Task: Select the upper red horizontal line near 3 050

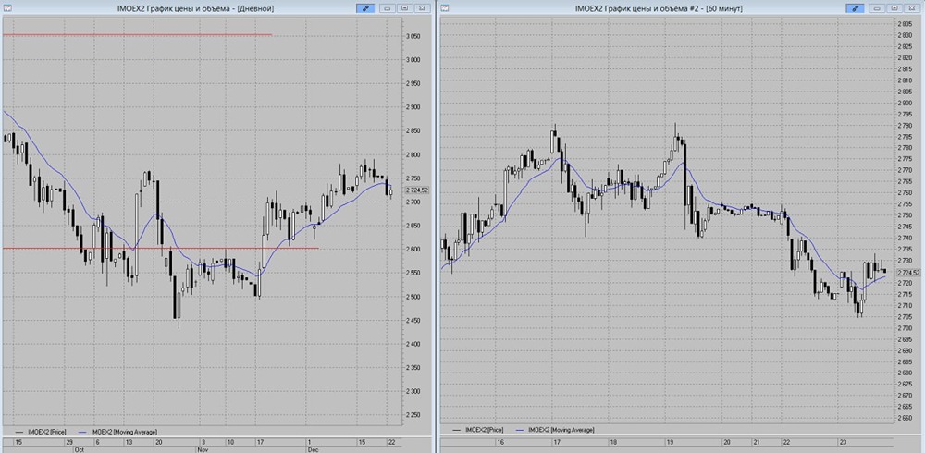Action: (x=137, y=35)
